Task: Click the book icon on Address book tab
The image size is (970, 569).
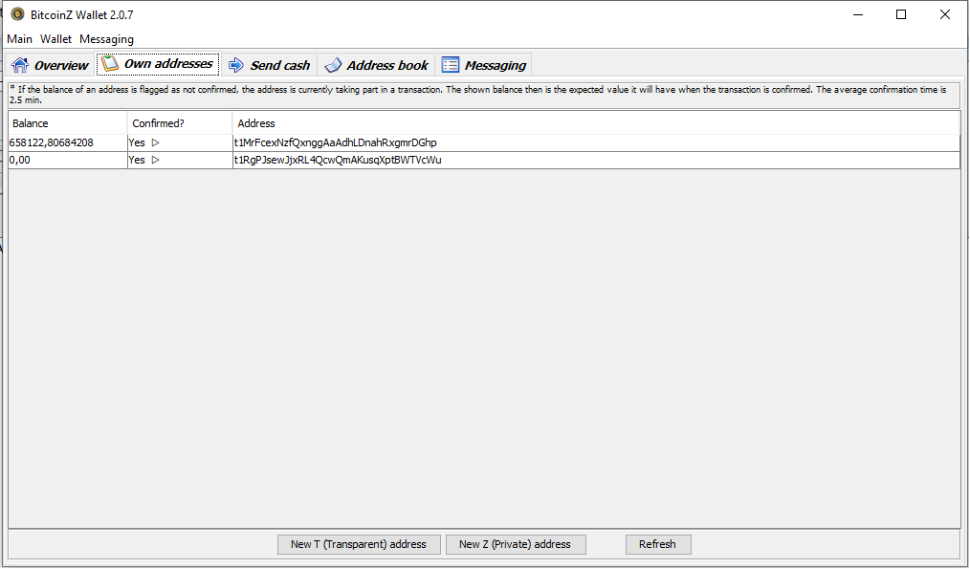Action: [333, 65]
